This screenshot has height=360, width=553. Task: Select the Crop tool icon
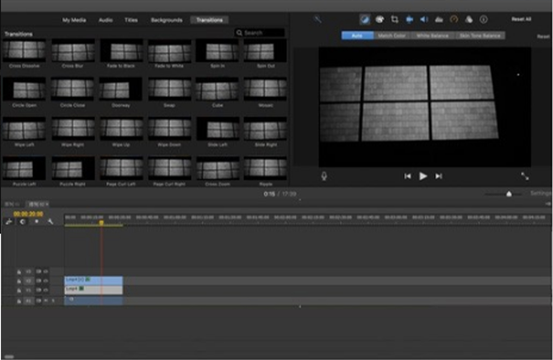pos(394,19)
